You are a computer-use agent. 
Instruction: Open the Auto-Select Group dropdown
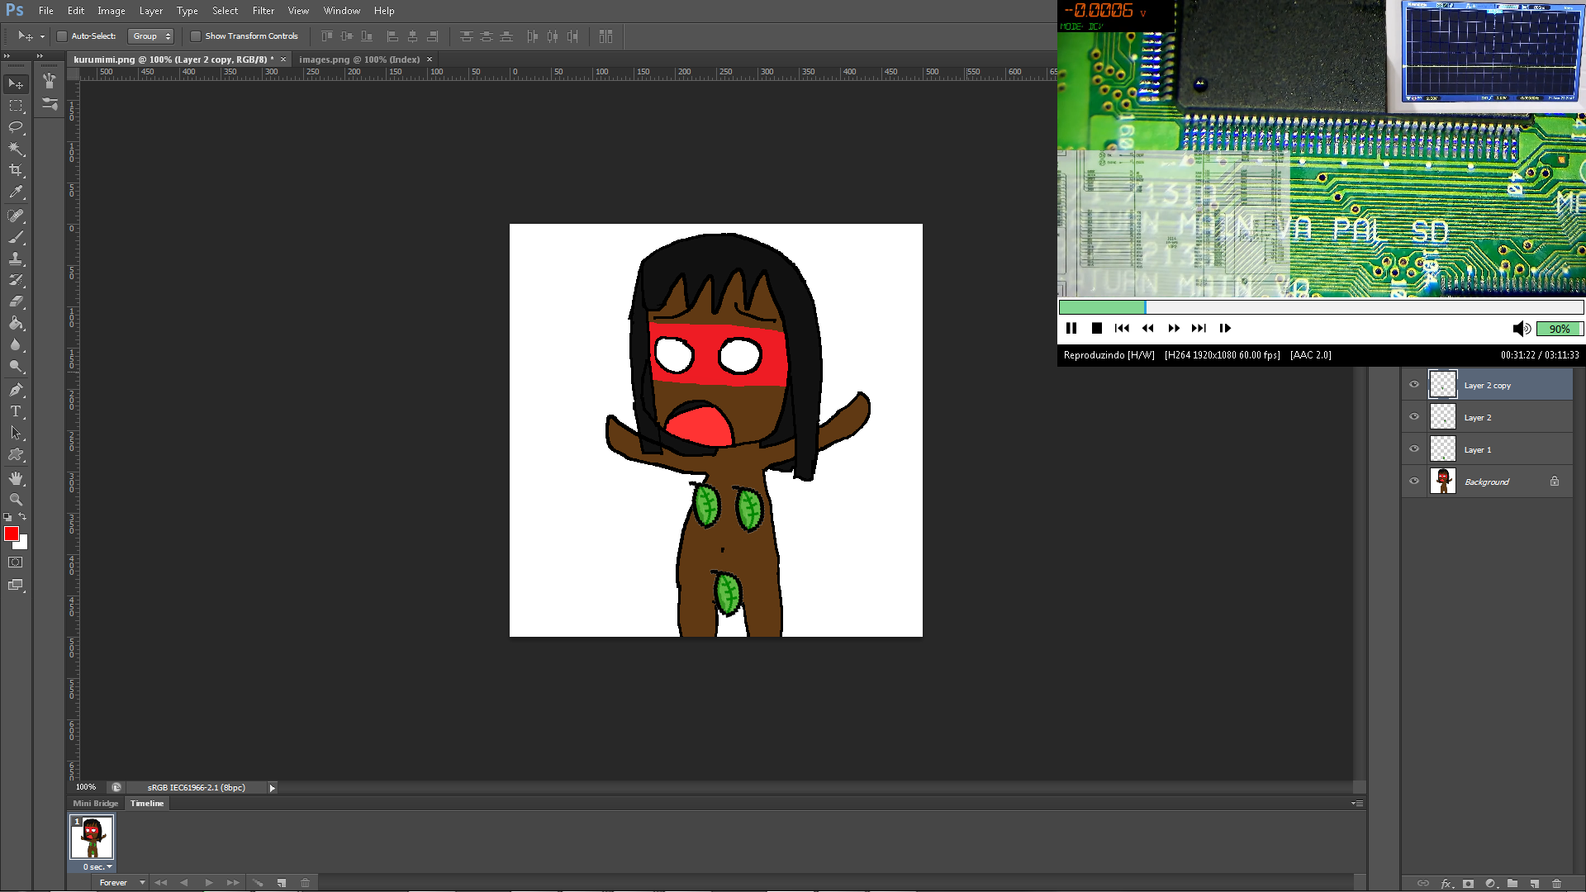tap(151, 36)
